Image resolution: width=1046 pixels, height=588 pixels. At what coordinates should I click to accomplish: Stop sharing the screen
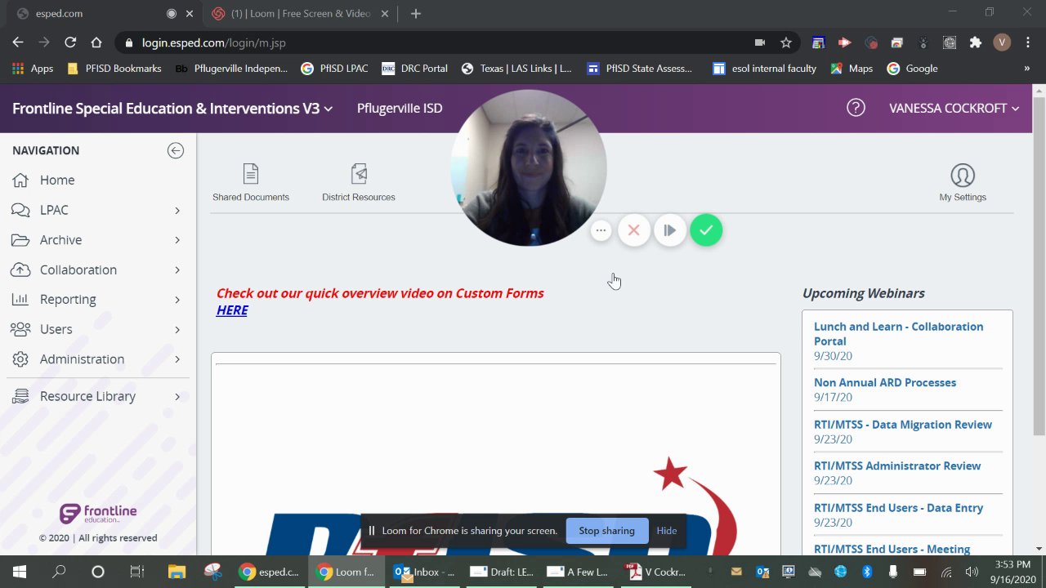pyautogui.click(x=606, y=531)
